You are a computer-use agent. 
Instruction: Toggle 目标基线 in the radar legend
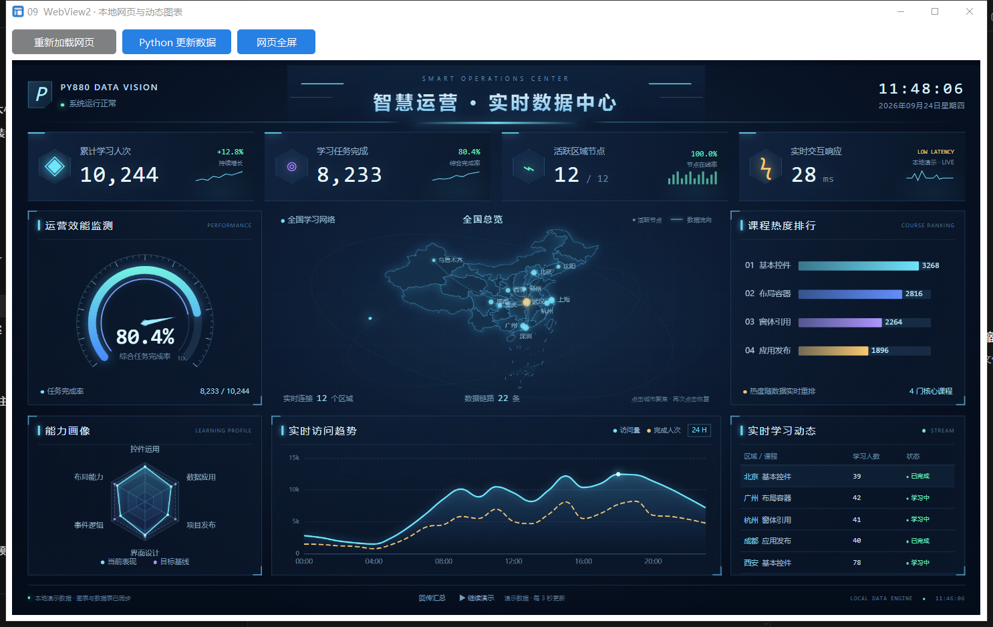pos(171,561)
